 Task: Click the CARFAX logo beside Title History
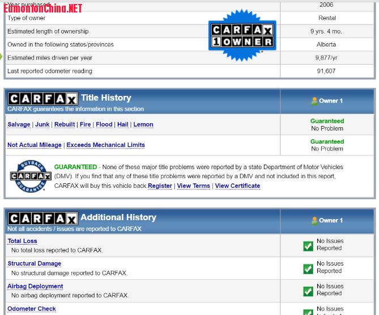point(42,98)
